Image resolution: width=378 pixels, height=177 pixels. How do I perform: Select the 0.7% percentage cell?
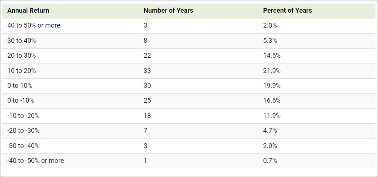click(270, 161)
